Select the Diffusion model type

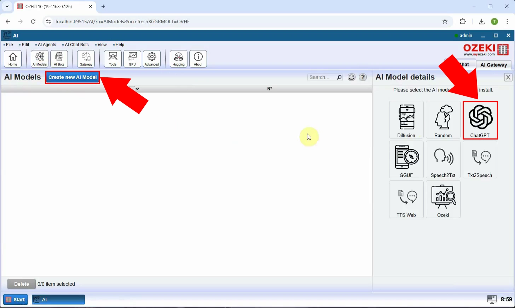pos(406,120)
